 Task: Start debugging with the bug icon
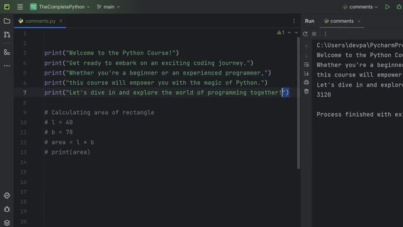click(x=399, y=7)
